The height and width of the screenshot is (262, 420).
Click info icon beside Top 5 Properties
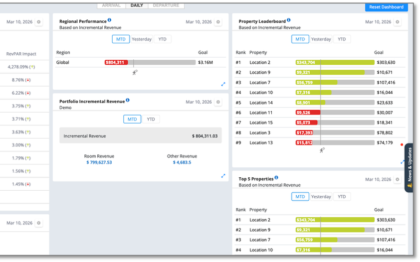point(276,177)
